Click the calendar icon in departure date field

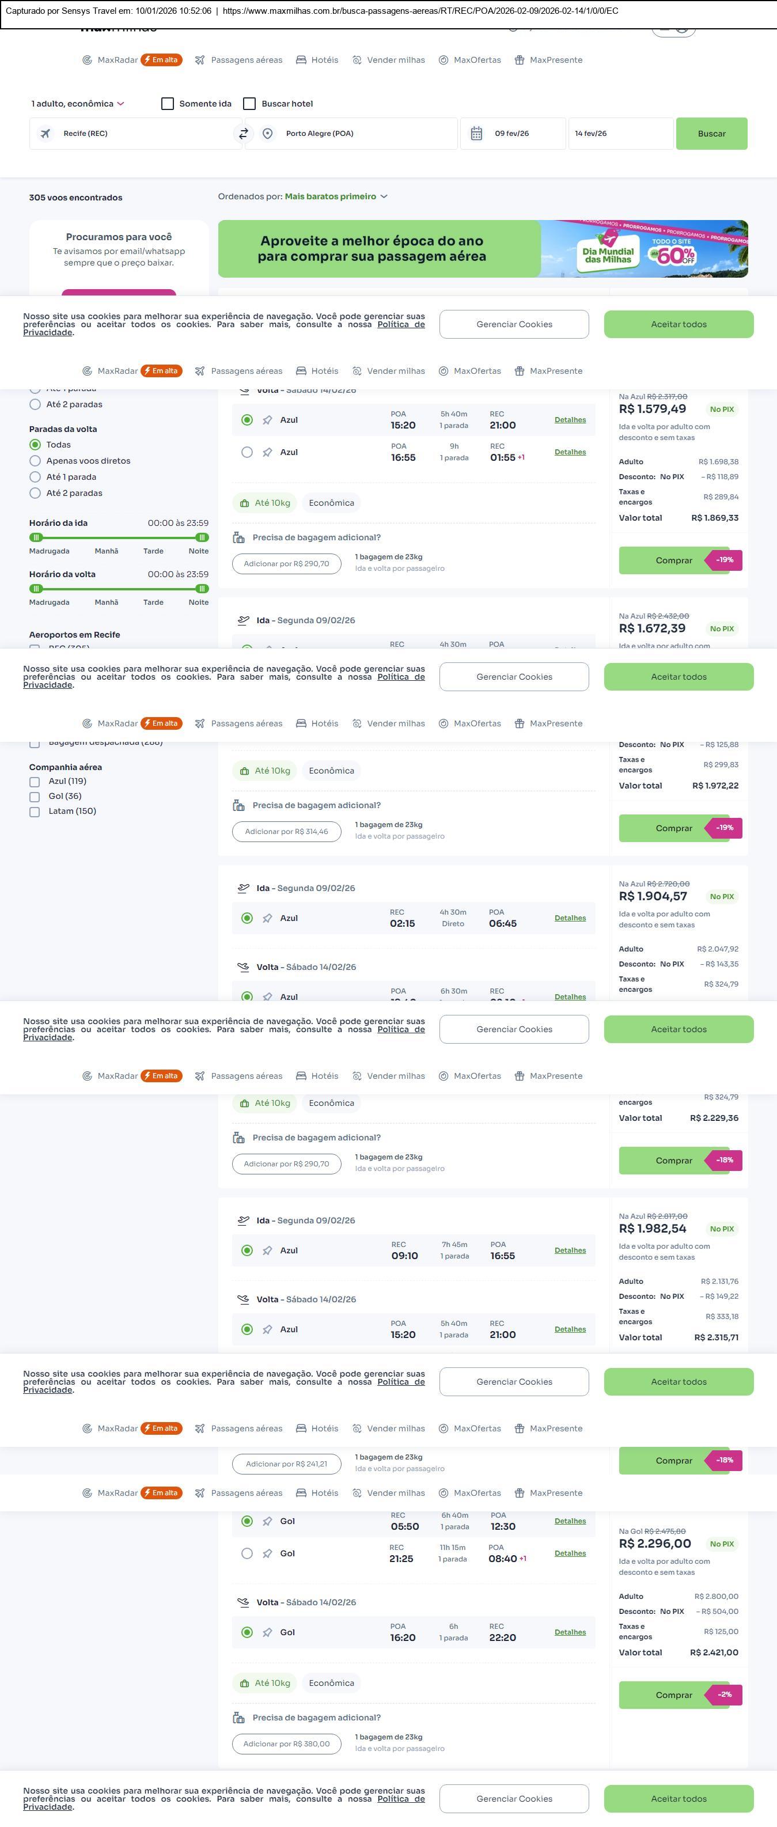(476, 133)
